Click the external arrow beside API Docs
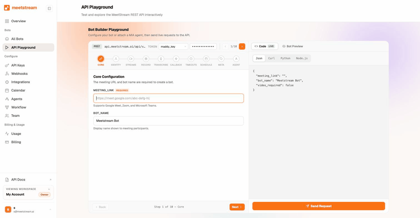 (50, 180)
